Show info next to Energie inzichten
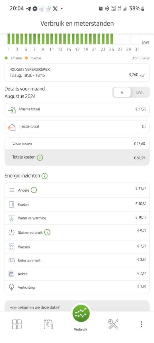Image resolution: width=154 pixels, height=343 pixels. tap(44, 176)
